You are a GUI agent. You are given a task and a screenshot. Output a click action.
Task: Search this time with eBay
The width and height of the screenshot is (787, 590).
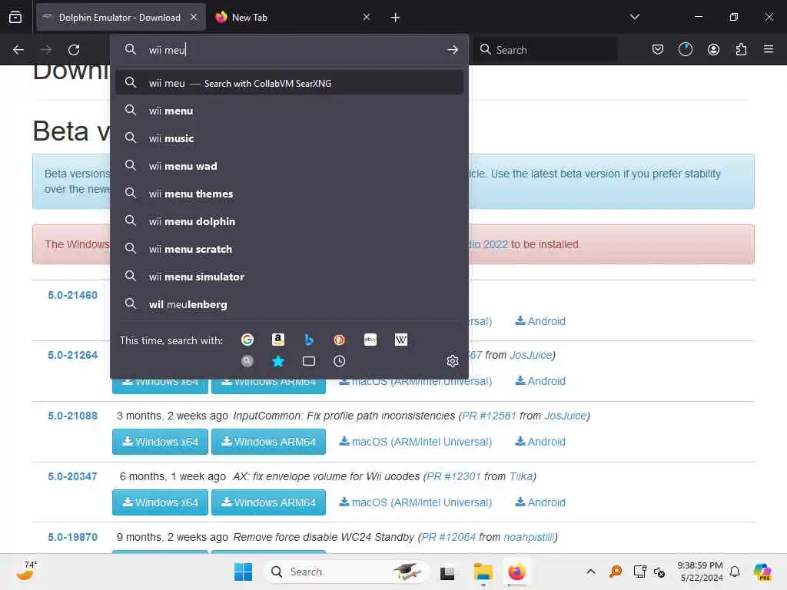(x=370, y=340)
